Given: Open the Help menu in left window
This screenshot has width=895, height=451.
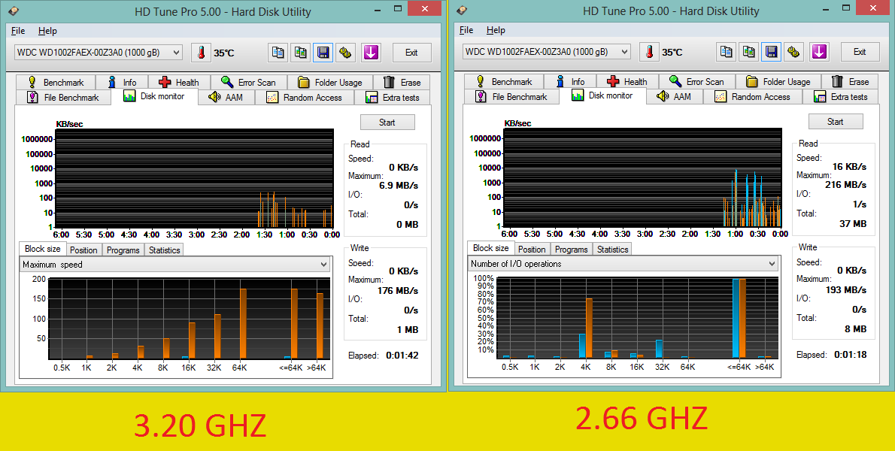Looking at the screenshot, I should click(47, 31).
